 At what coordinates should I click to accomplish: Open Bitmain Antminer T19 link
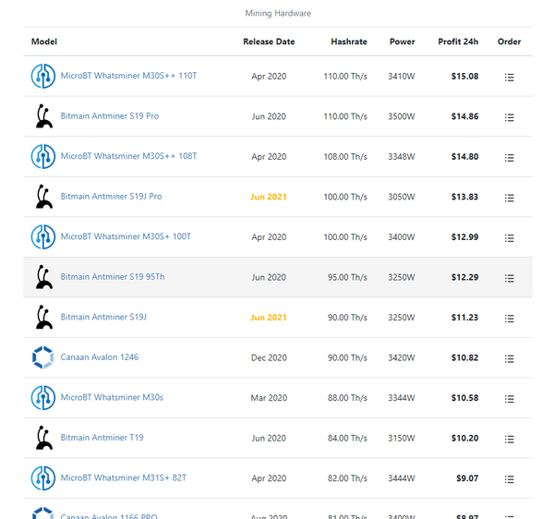coord(102,438)
